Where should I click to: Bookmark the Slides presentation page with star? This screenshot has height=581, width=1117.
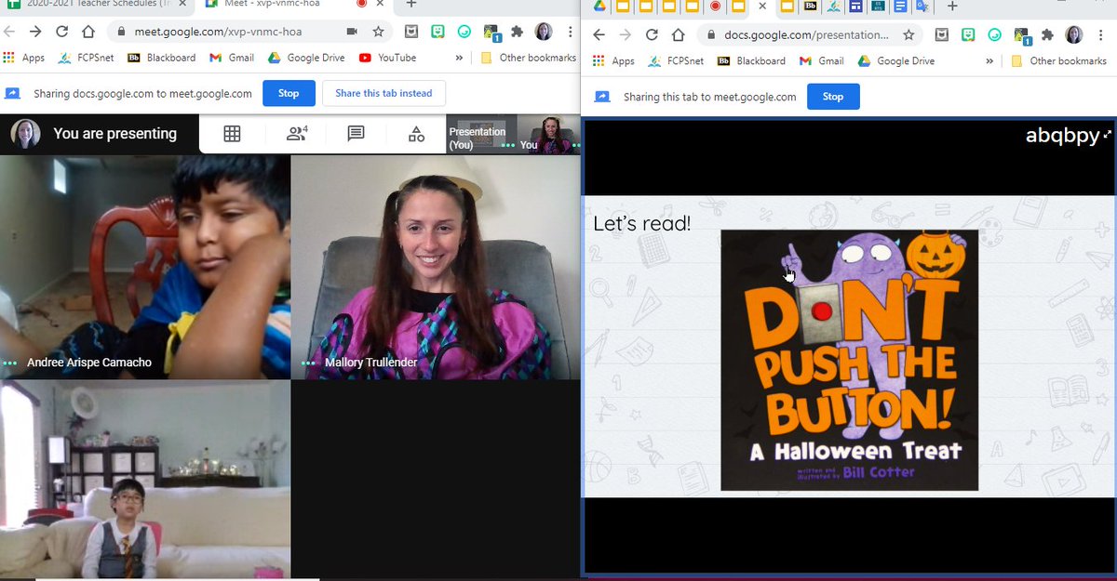[x=908, y=35]
